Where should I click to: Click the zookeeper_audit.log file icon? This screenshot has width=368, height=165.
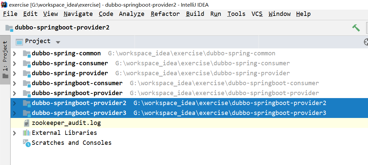26,123
